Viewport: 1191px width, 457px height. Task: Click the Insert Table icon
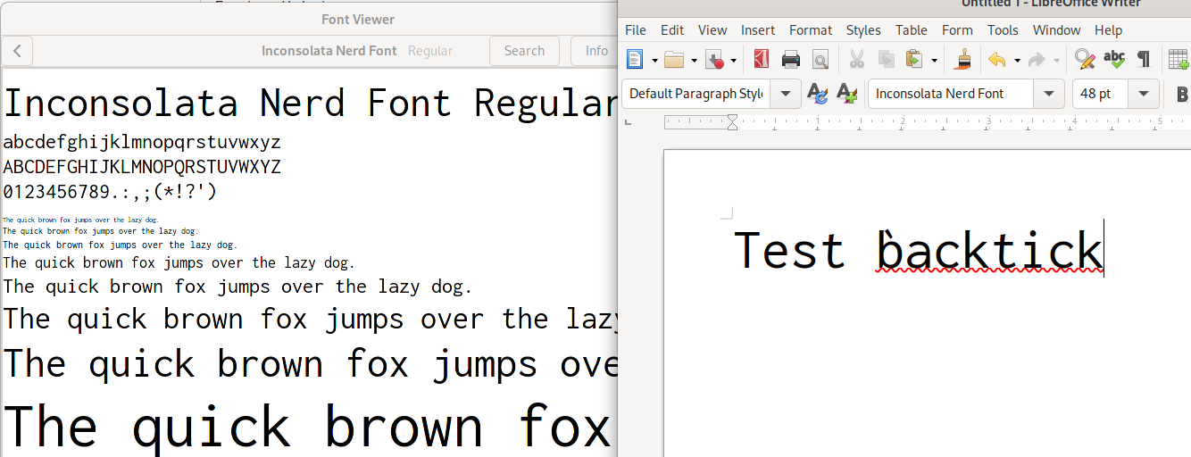[x=1179, y=60]
